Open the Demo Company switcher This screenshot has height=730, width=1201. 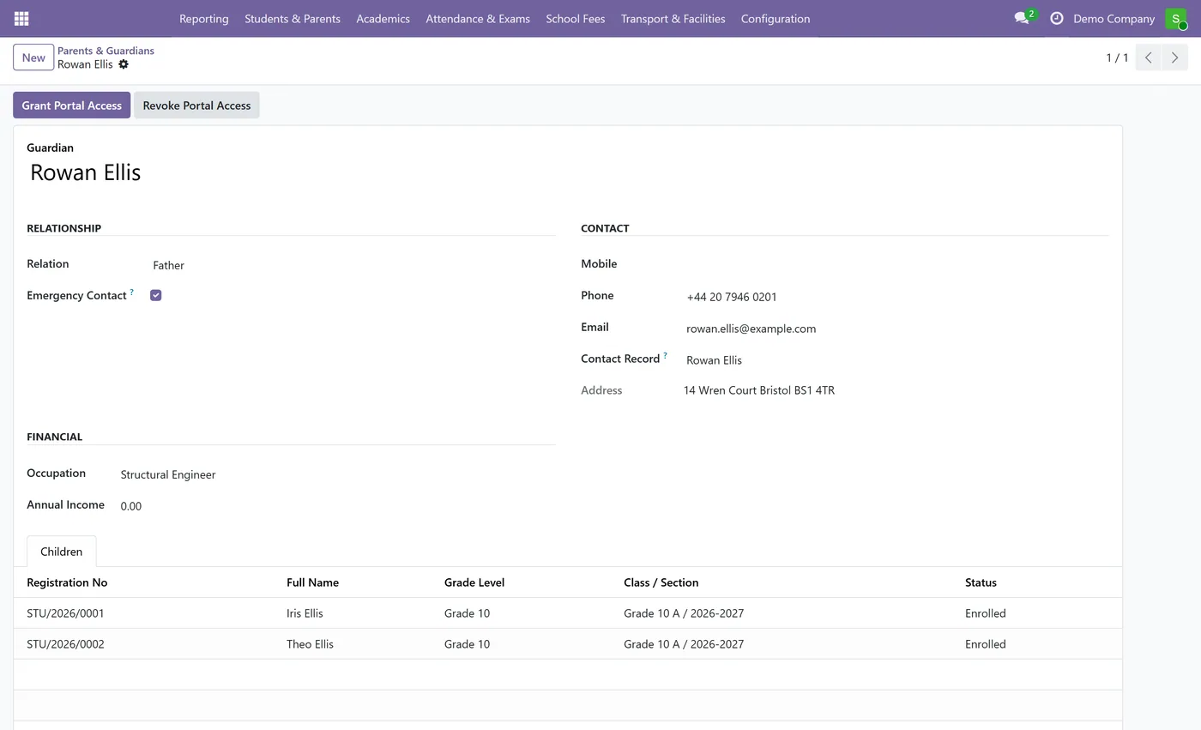coord(1113,18)
